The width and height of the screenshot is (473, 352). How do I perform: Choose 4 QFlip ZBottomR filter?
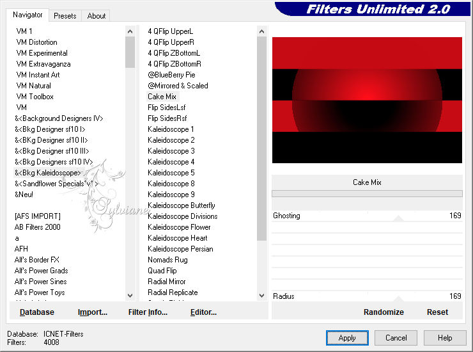tap(174, 64)
